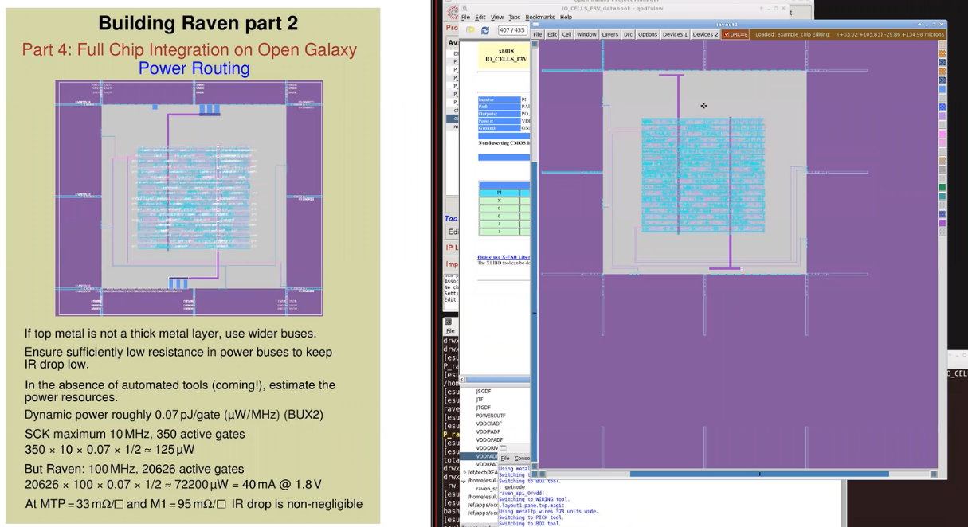Click the red pinwheel Open Galaxy logo icon

(x=453, y=11)
